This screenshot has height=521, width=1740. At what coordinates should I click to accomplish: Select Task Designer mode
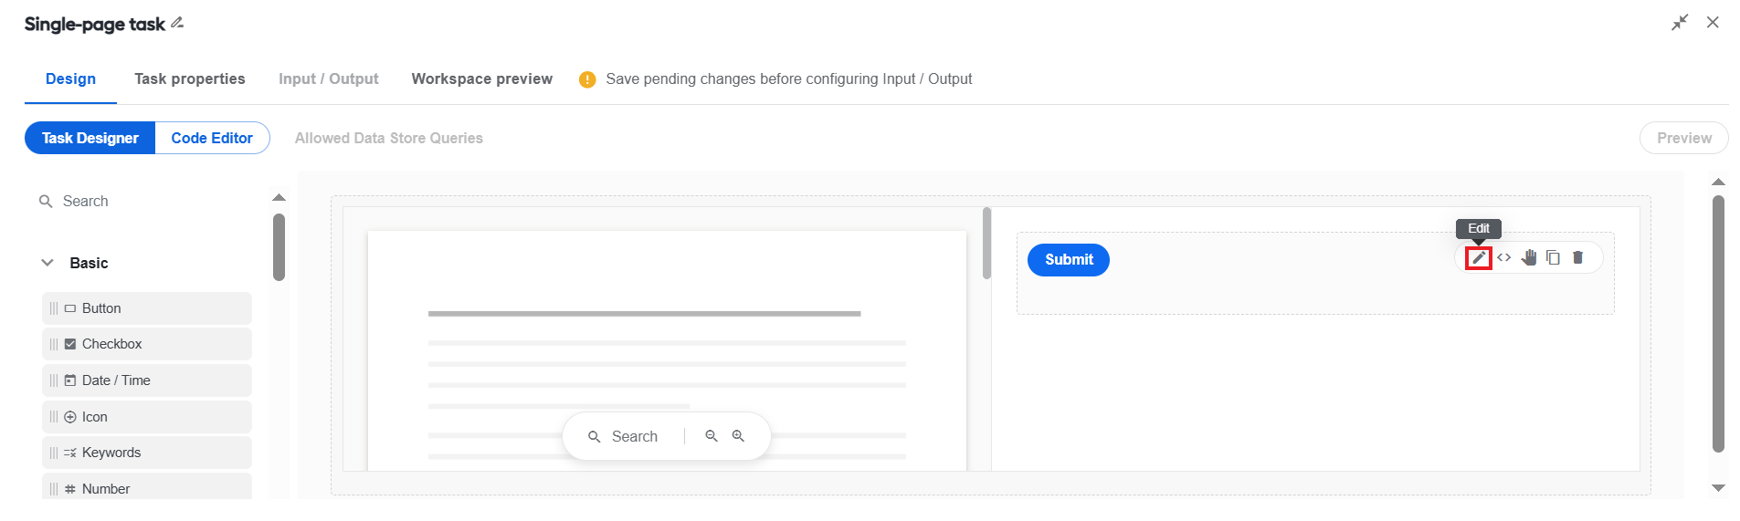[90, 138]
